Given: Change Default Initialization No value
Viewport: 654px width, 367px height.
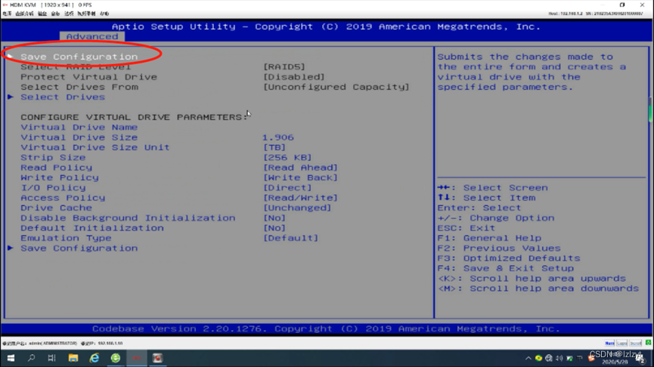Looking at the screenshot, I should click(274, 228).
